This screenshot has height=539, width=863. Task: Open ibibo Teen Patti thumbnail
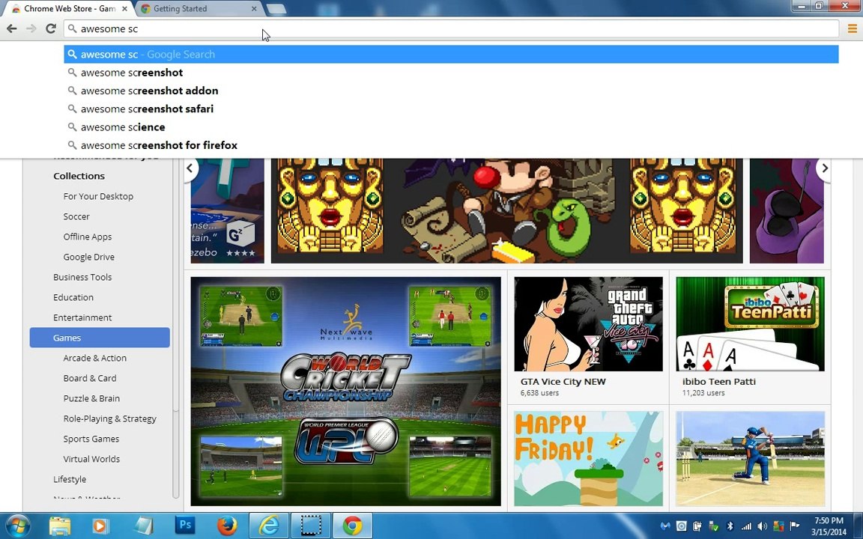pyautogui.click(x=750, y=324)
